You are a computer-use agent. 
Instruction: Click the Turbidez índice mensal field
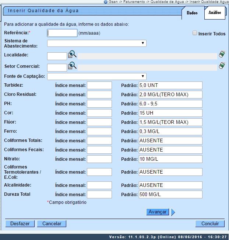tap(99, 86)
